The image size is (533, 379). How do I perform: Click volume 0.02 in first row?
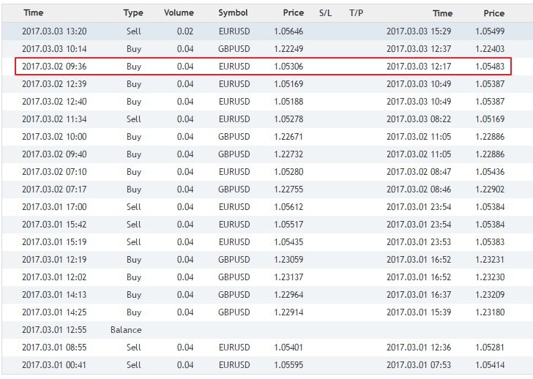(x=185, y=31)
